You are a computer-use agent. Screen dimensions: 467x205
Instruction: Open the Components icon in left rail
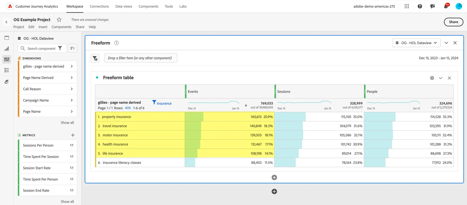7,59
